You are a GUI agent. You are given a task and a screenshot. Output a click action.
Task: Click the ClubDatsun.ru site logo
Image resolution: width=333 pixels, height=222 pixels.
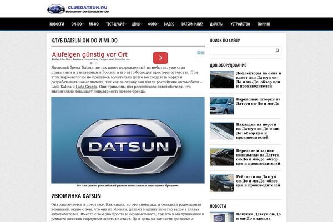pyautogui.click(x=78, y=9)
